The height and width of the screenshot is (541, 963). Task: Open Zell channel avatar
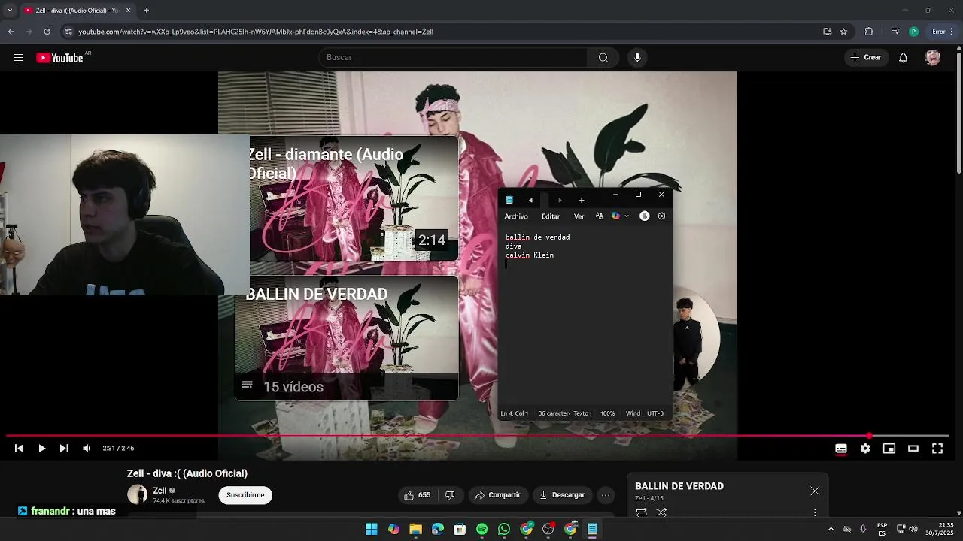click(137, 494)
